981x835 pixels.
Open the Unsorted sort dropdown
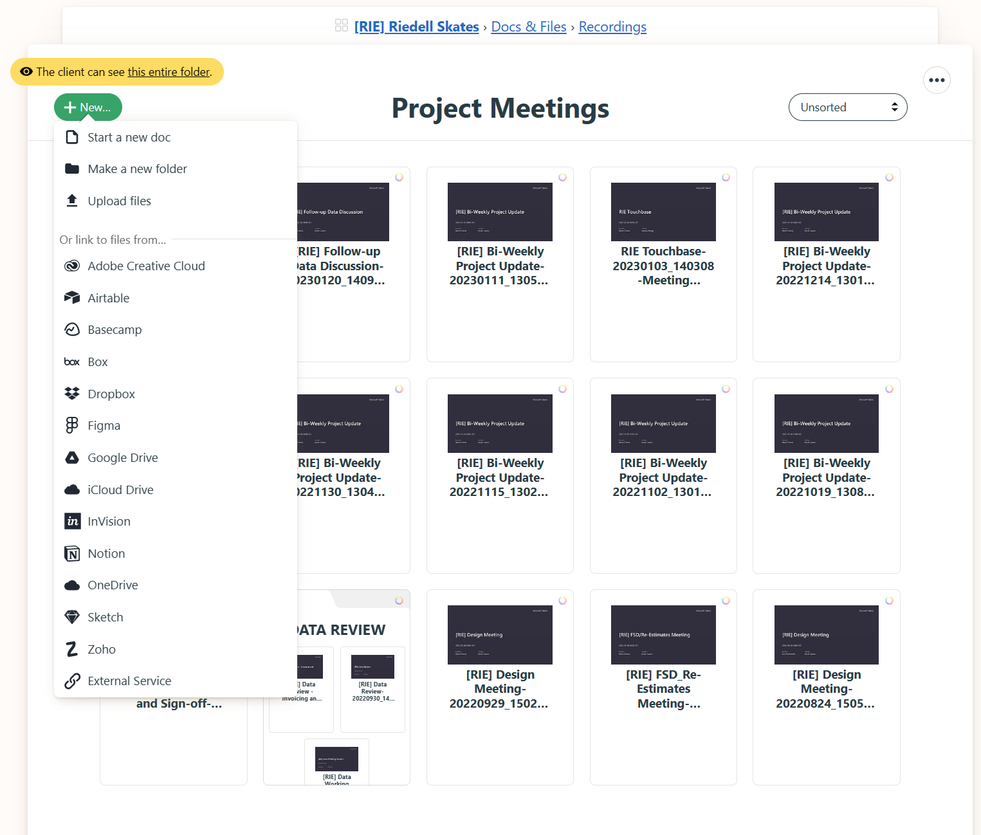[x=848, y=107]
